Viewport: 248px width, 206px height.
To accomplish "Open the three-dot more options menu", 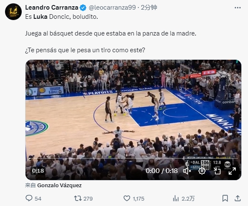I will pyautogui.click(x=238, y=8).
